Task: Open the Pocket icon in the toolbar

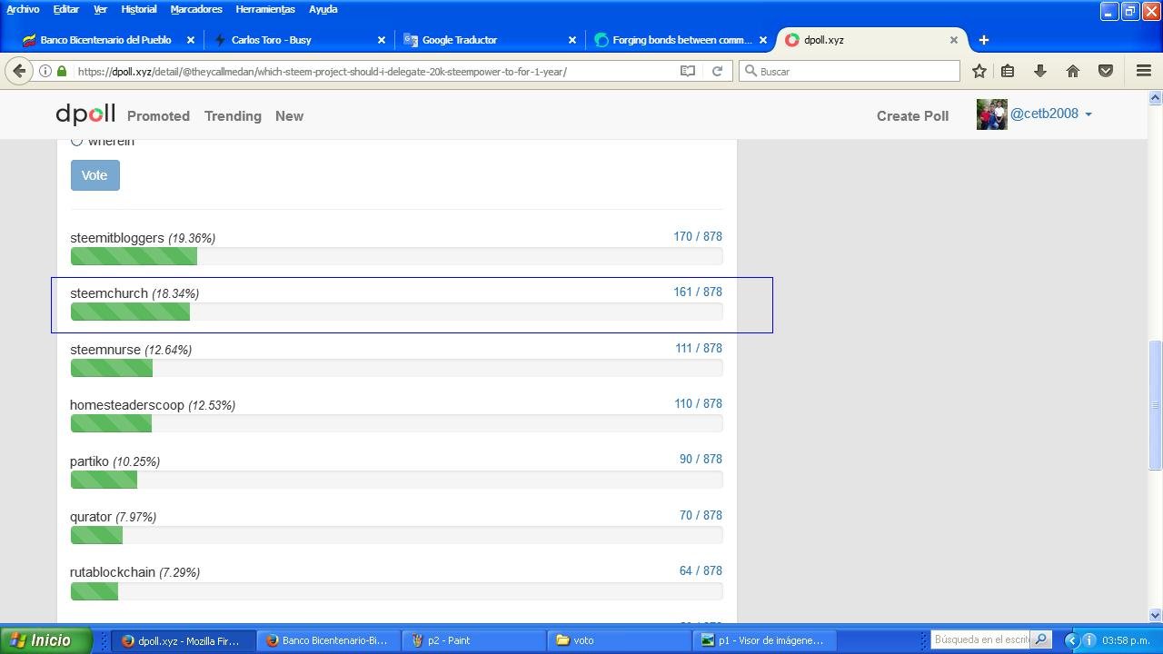Action: [x=1106, y=71]
